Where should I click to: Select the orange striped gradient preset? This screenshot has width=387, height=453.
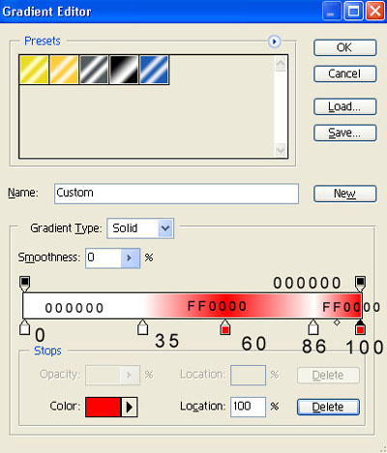[x=64, y=70]
